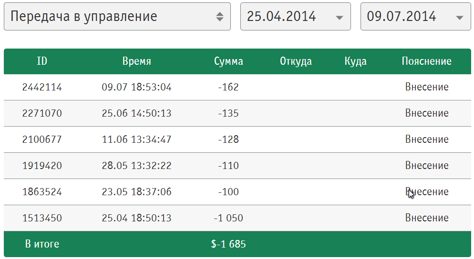
Task: Click the amount -100 in row 1863524
Action: pyautogui.click(x=228, y=192)
